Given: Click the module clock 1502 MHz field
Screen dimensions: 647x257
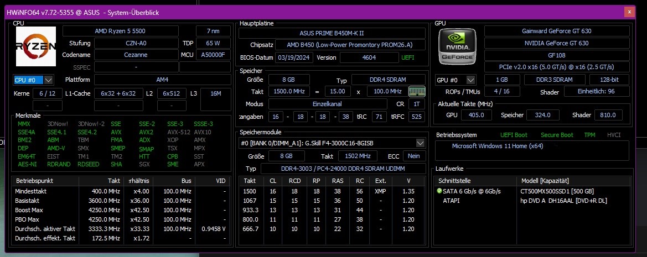Looking at the screenshot, I should pos(358,156).
